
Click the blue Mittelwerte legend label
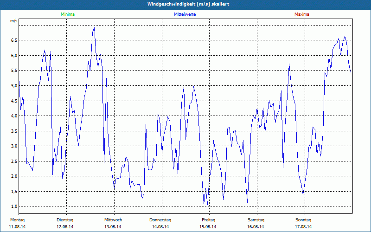[185, 14]
